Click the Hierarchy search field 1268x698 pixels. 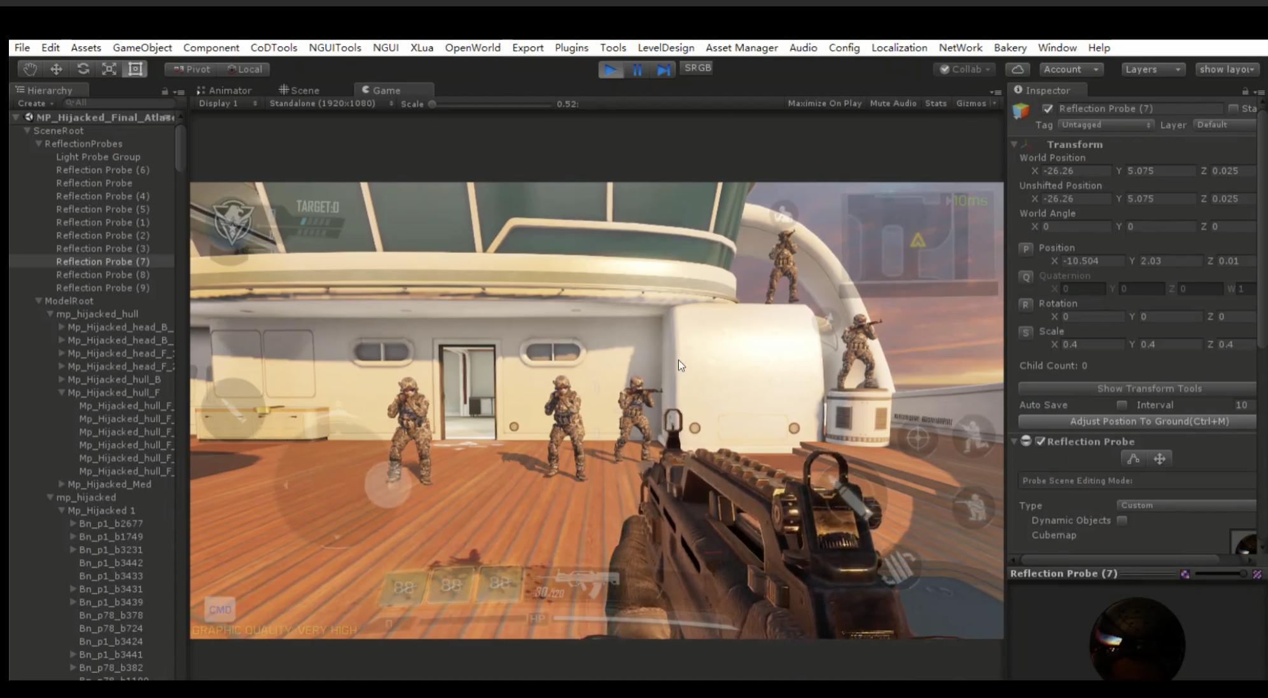[119, 102]
